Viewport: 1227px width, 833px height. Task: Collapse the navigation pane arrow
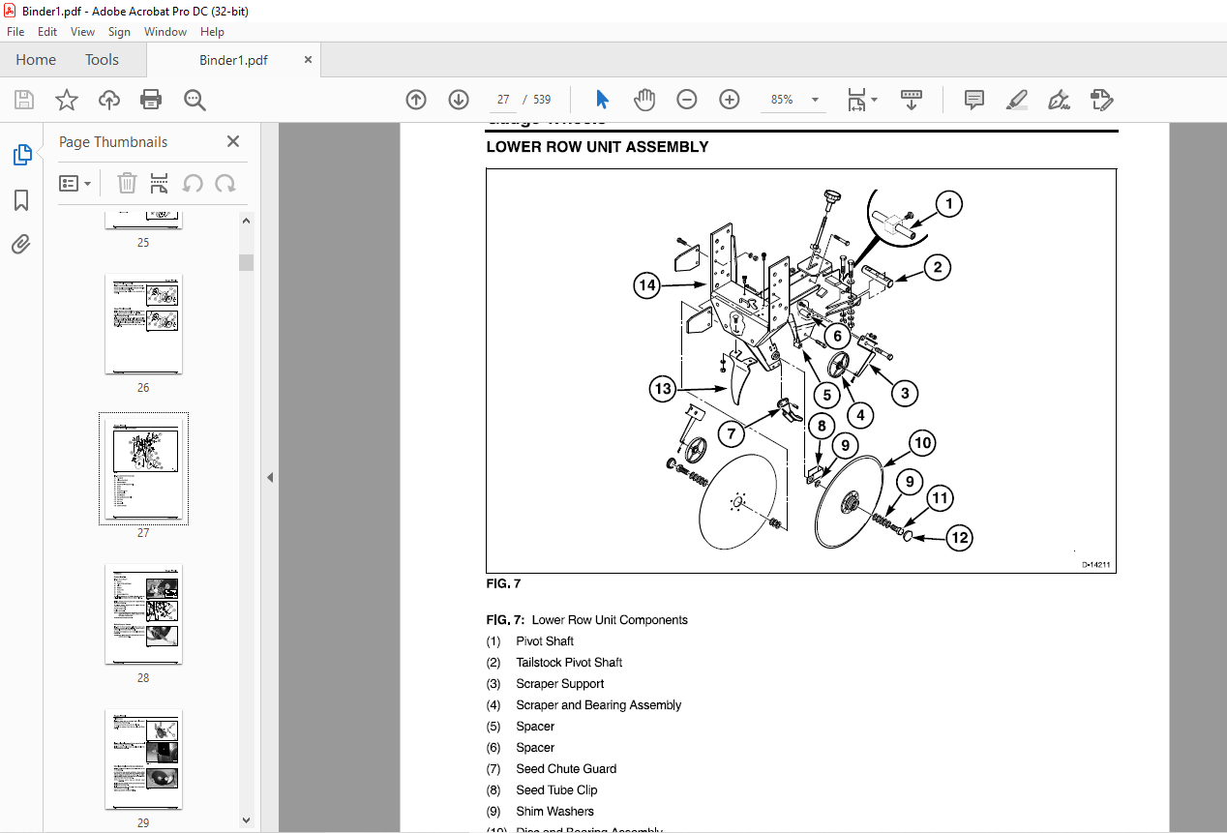270,477
